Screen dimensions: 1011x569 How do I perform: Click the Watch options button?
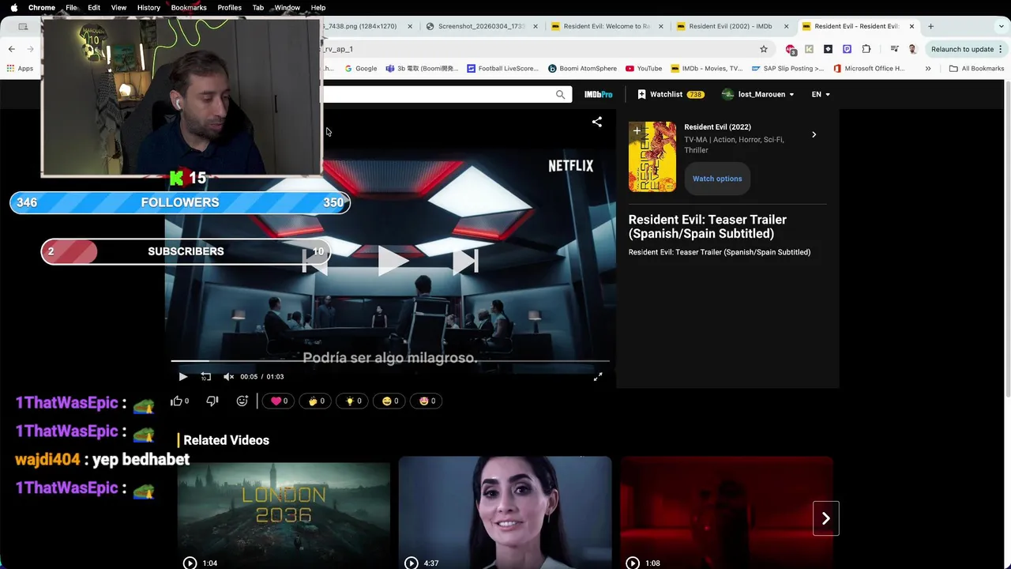[717, 179]
